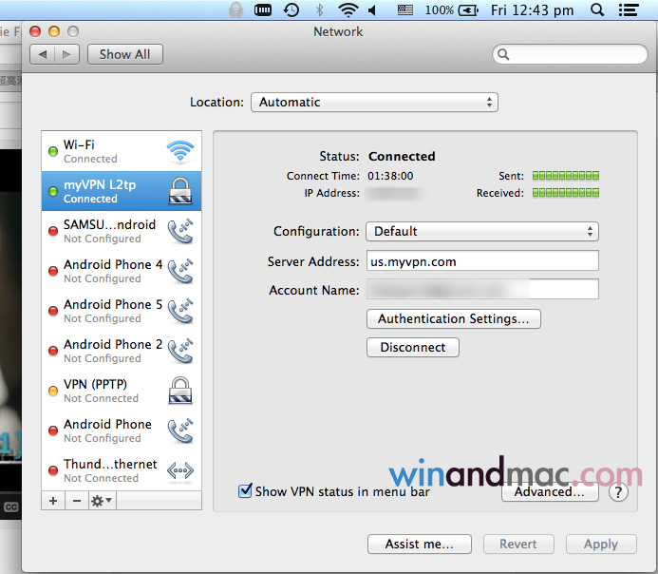Click the padlock icon for VPN (PPTP)
The height and width of the screenshot is (574, 658).
tap(180, 390)
